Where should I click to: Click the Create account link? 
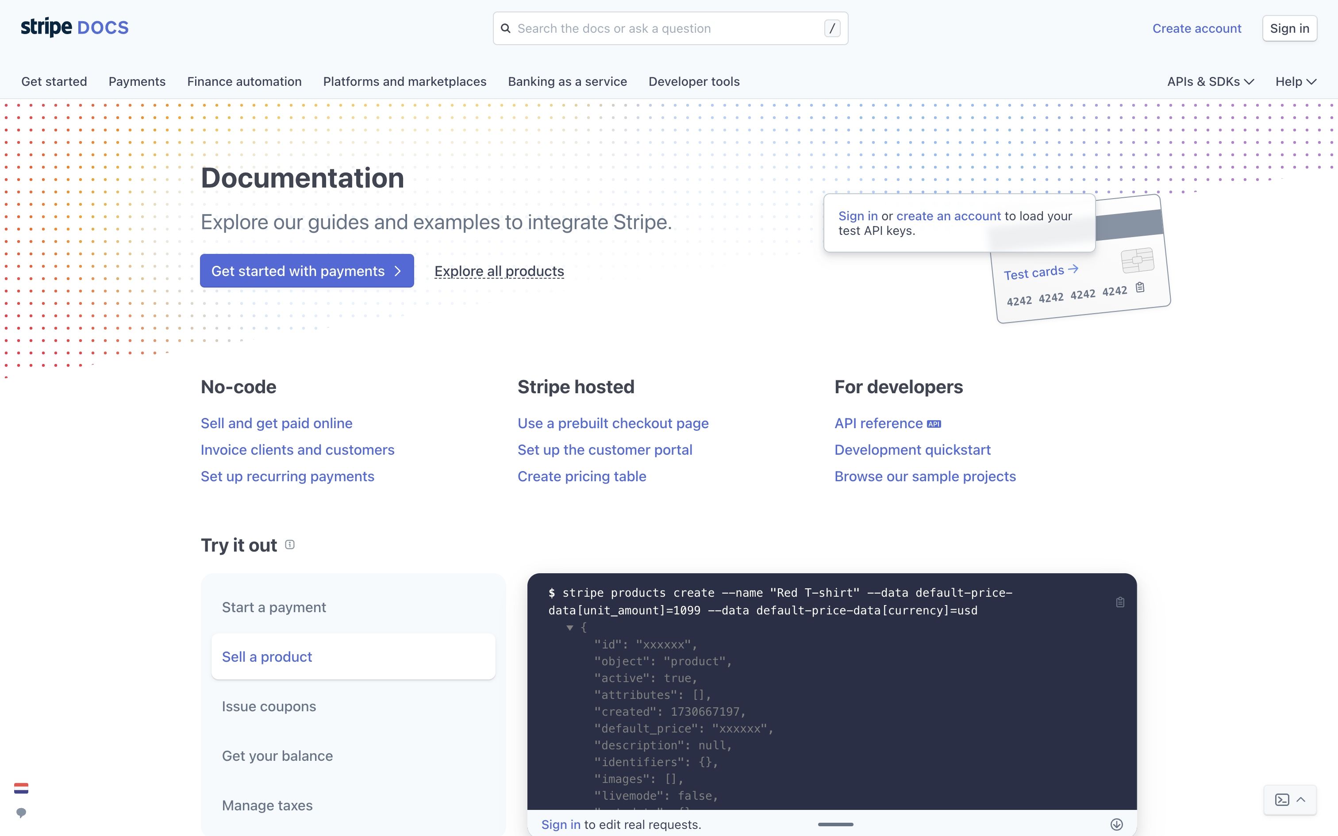(x=1196, y=28)
